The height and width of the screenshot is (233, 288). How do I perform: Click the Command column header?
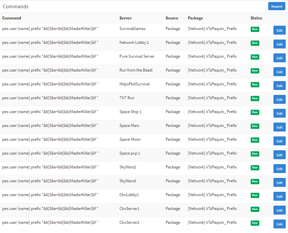click(12, 18)
